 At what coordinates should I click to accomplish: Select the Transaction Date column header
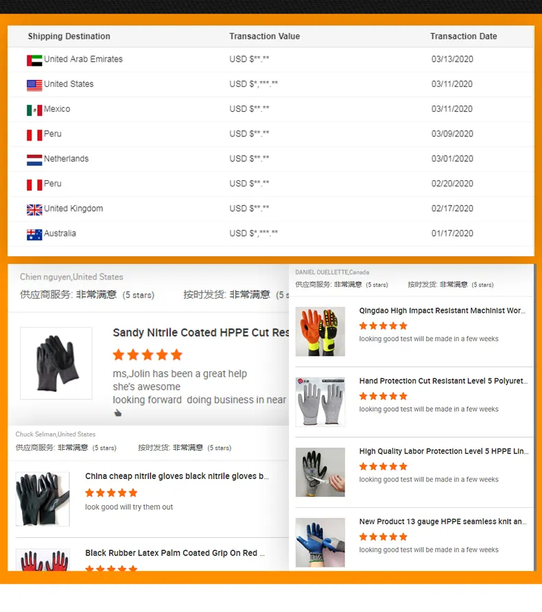464,36
